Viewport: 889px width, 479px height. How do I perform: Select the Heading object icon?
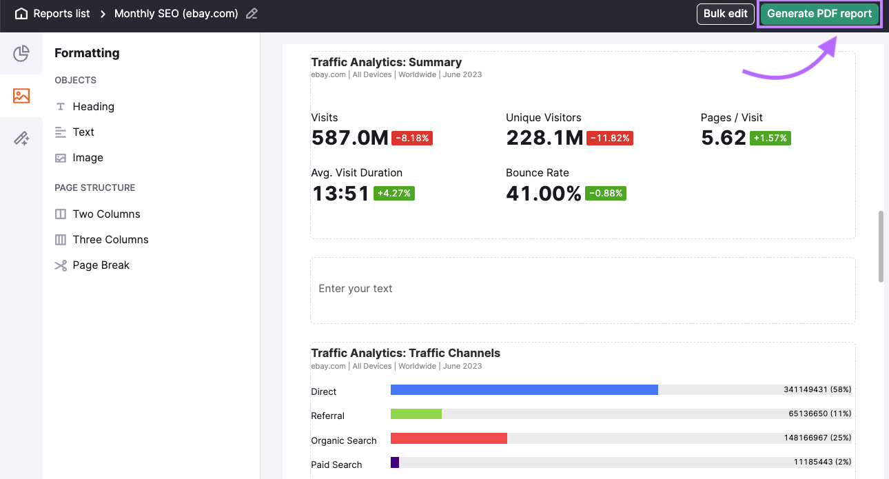click(61, 106)
